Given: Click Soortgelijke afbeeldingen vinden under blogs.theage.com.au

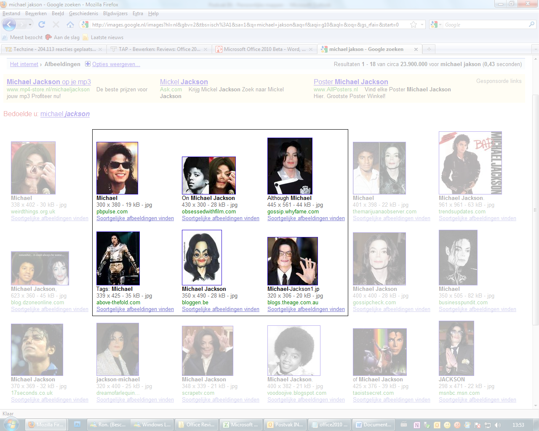Looking at the screenshot, I should tap(306, 309).
